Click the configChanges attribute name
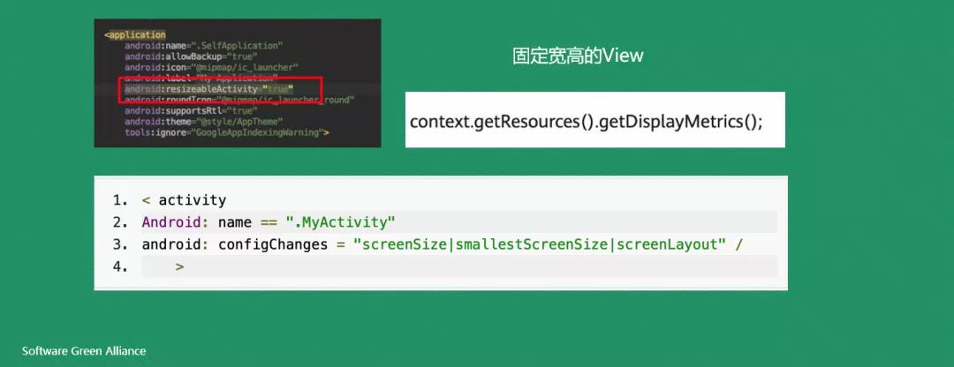Screen dimensions: 954x367 click(265, 245)
